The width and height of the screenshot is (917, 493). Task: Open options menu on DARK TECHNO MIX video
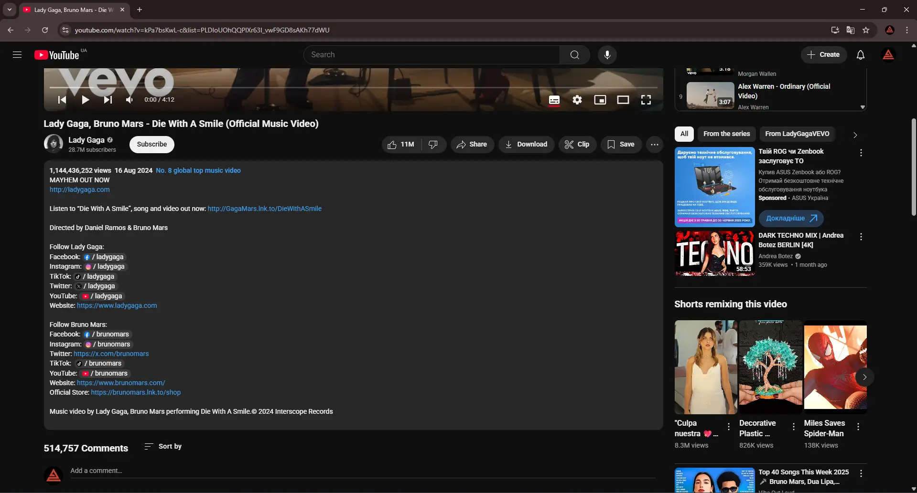[x=860, y=237]
